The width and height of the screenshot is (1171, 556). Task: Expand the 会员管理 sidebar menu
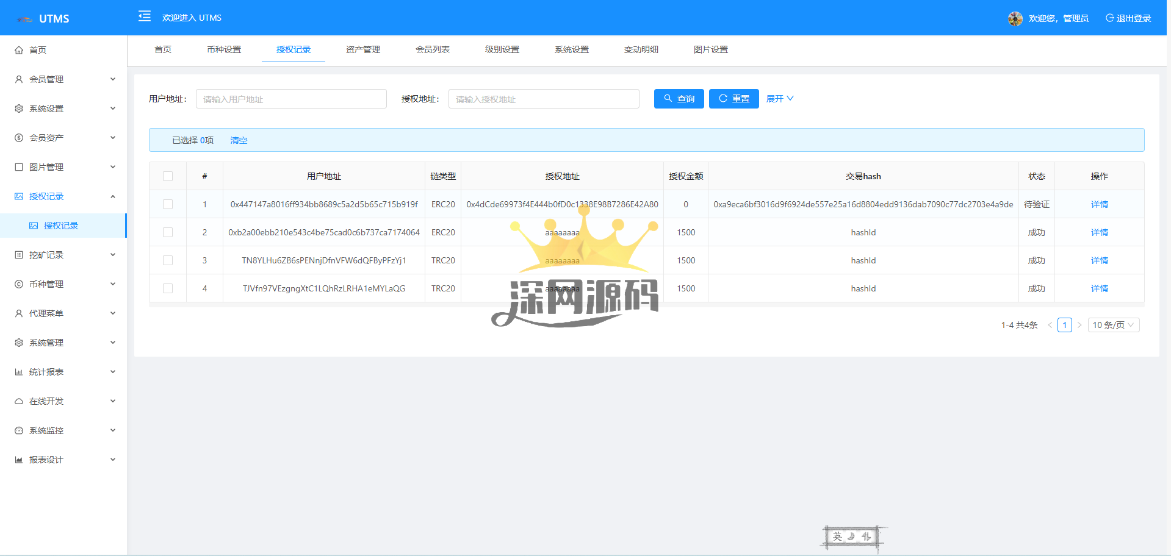(64, 79)
